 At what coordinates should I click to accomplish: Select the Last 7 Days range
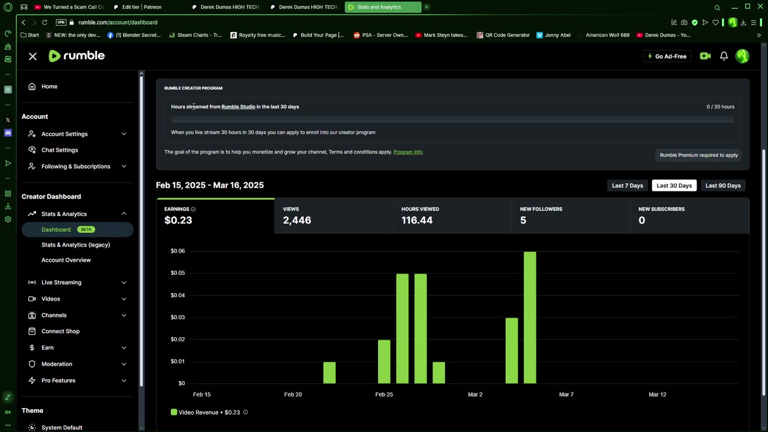click(x=627, y=185)
